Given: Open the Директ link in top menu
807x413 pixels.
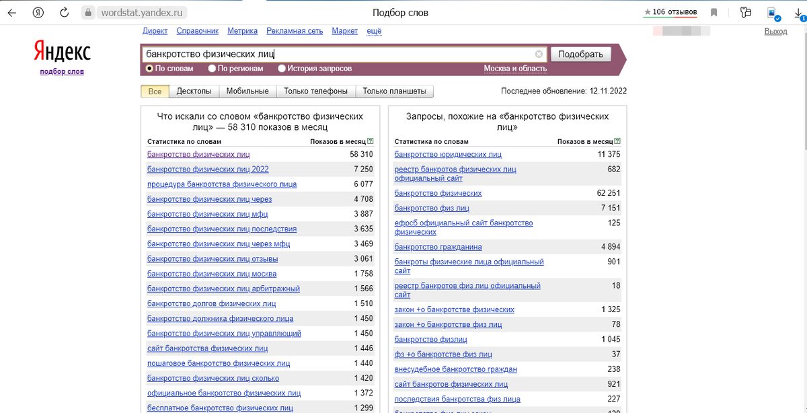Looking at the screenshot, I should [x=155, y=31].
